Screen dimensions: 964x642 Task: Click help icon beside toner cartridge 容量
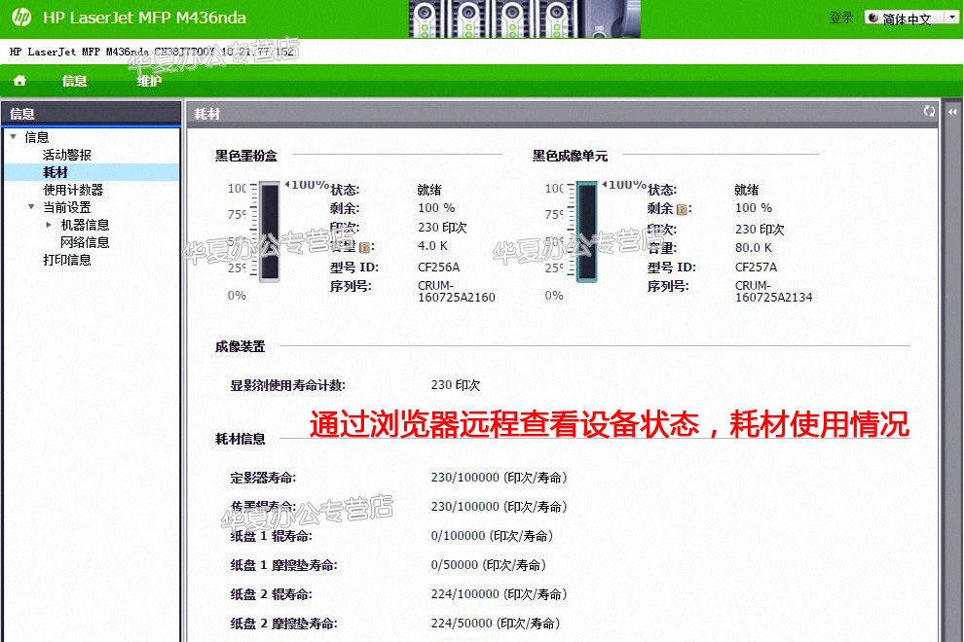(x=365, y=248)
